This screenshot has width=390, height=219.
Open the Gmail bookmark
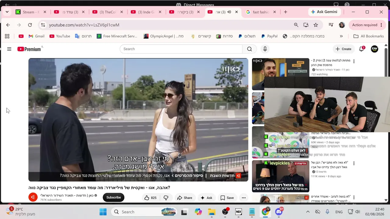click(37, 36)
